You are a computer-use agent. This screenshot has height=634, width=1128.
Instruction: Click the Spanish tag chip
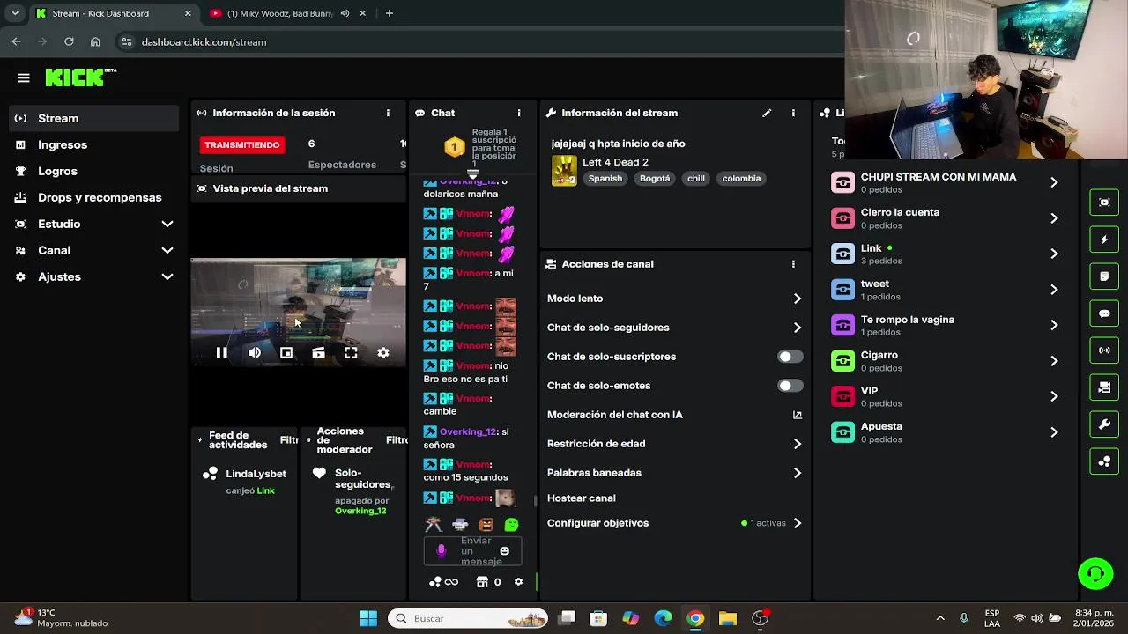click(605, 179)
